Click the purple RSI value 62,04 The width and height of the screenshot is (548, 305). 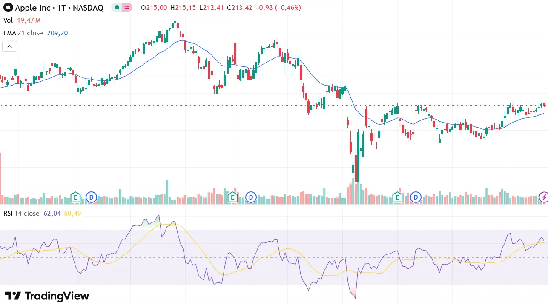tap(52, 214)
